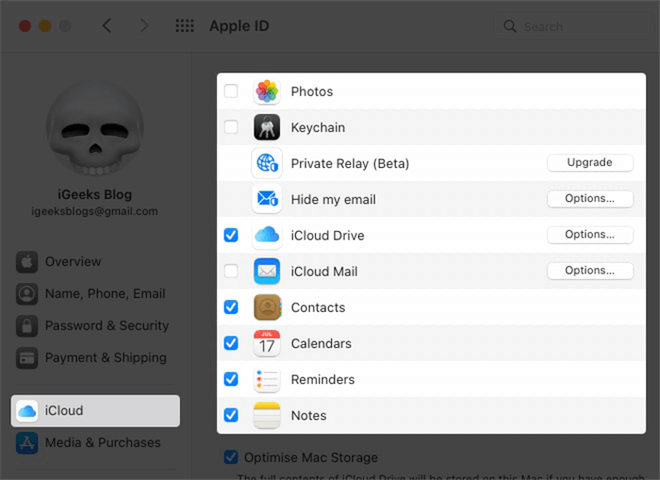
Task: Select the iCloud sidebar item
Action: click(x=95, y=411)
